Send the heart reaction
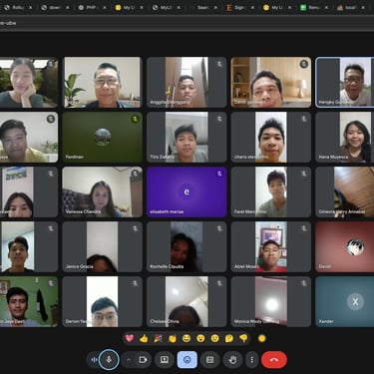Image resolution: width=374 pixels, height=374 pixels. 130,338
